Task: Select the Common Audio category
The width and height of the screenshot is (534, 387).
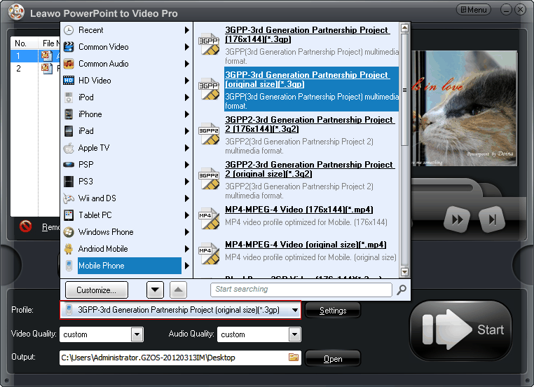Action: (x=104, y=64)
